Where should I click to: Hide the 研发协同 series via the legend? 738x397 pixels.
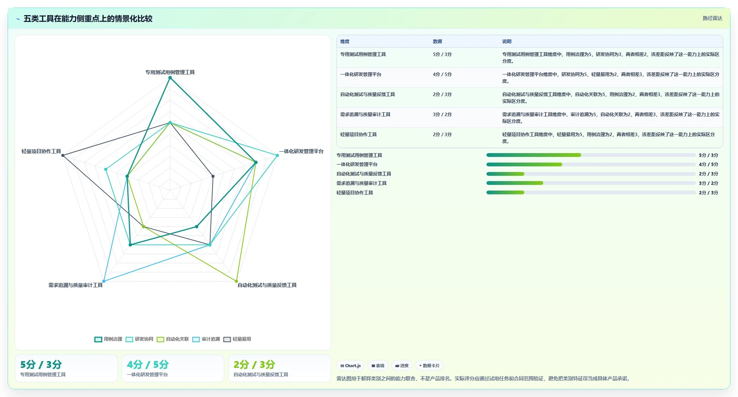coord(139,339)
